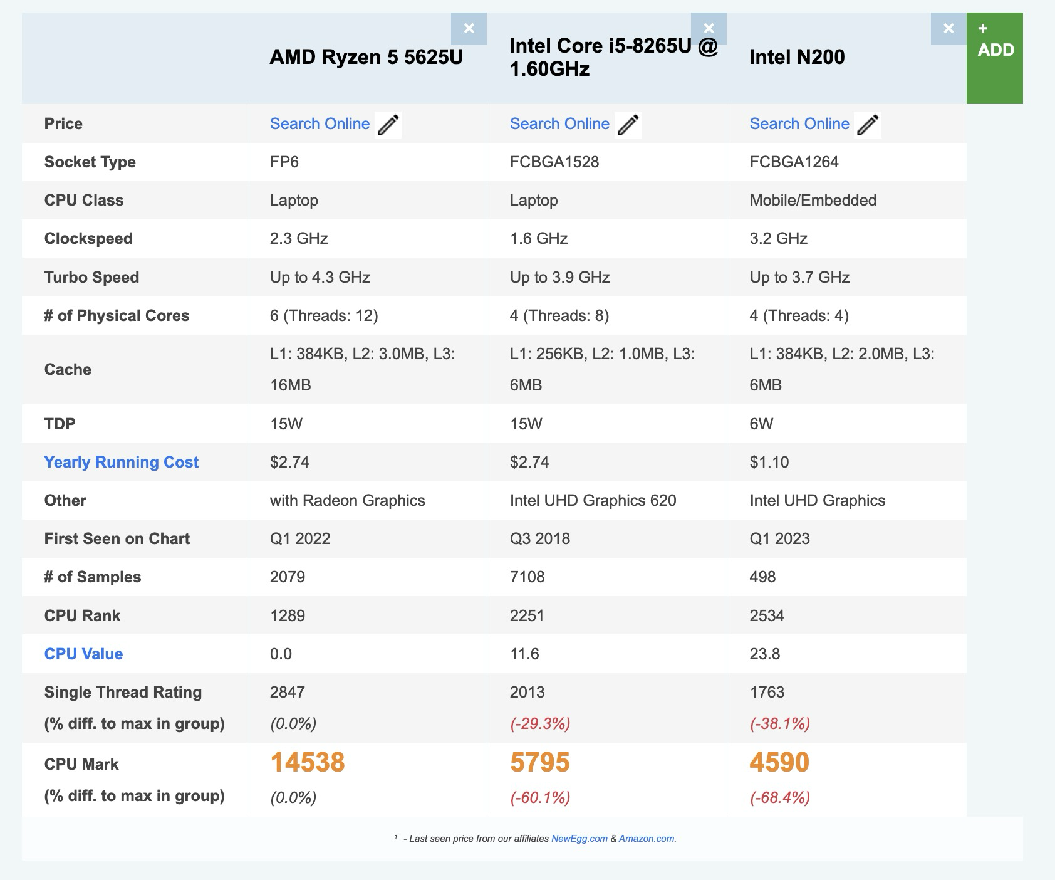Image resolution: width=1055 pixels, height=880 pixels.
Task: Click the red (-38.1%) single thread difference
Action: pyautogui.click(x=780, y=724)
